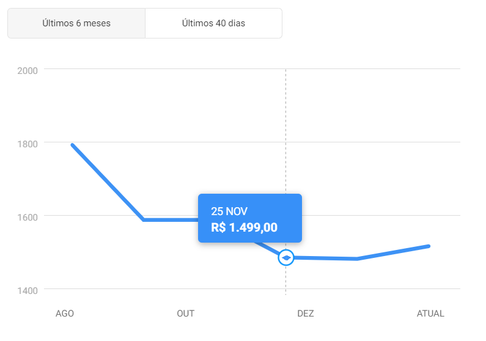486x341 pixels.
Task: Switch to Últimos 40 dias tab
Action: click(x=213, y=23)
